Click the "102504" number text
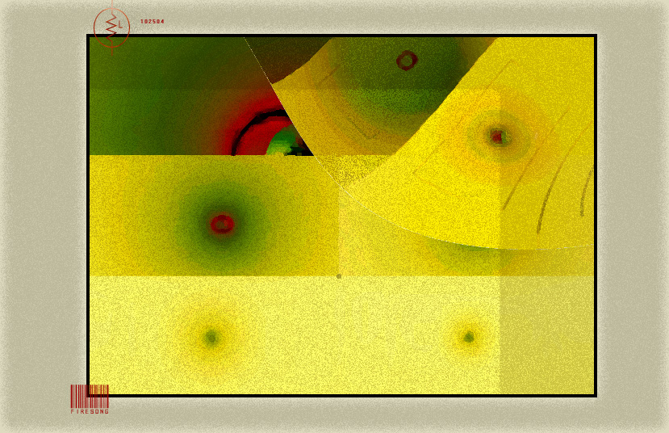Screen dimensions: 669x433 click(153, 21)
